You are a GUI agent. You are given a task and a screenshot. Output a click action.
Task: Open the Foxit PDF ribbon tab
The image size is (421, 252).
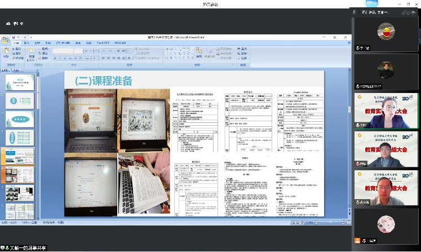click(x=104, y=43)
